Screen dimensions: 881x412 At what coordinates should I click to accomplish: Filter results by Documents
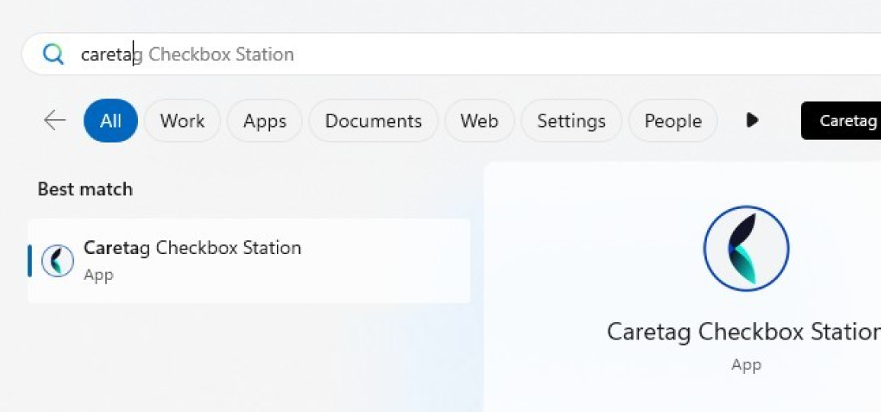(373, 121)
